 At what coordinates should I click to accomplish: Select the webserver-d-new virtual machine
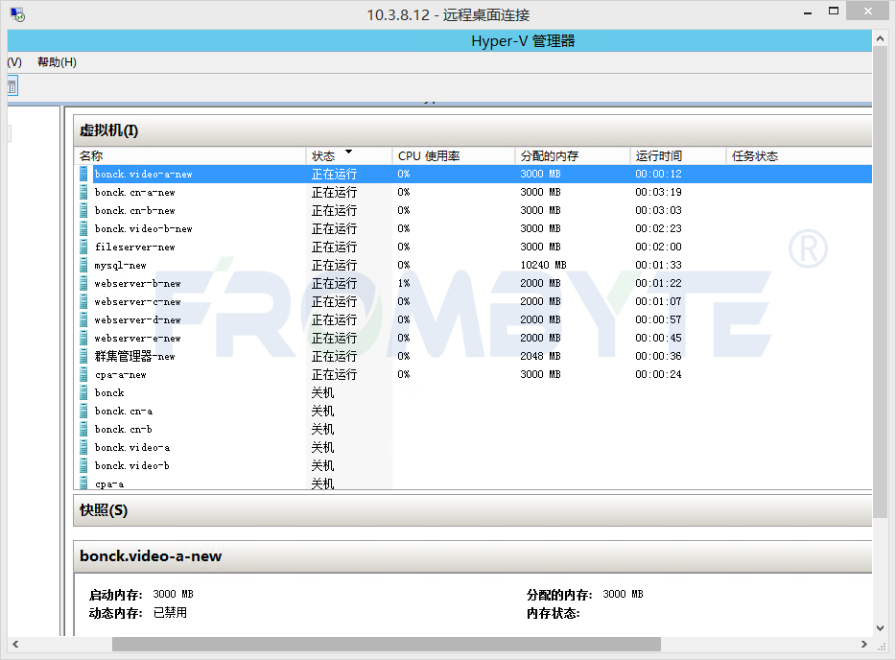pos(138,320)
